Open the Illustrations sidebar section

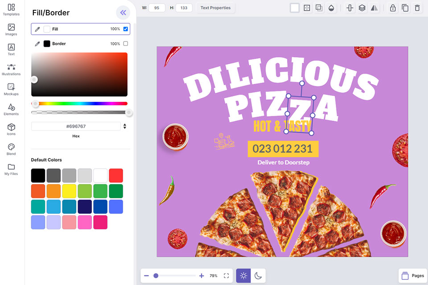[11, 69]
